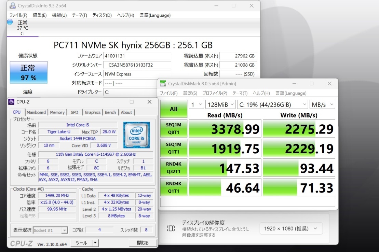Image resolution: width=379 pixels, height=252 pixels.
Task: Click the RND4K Q1T1 write result 71.33
Action: pos(299,187)
